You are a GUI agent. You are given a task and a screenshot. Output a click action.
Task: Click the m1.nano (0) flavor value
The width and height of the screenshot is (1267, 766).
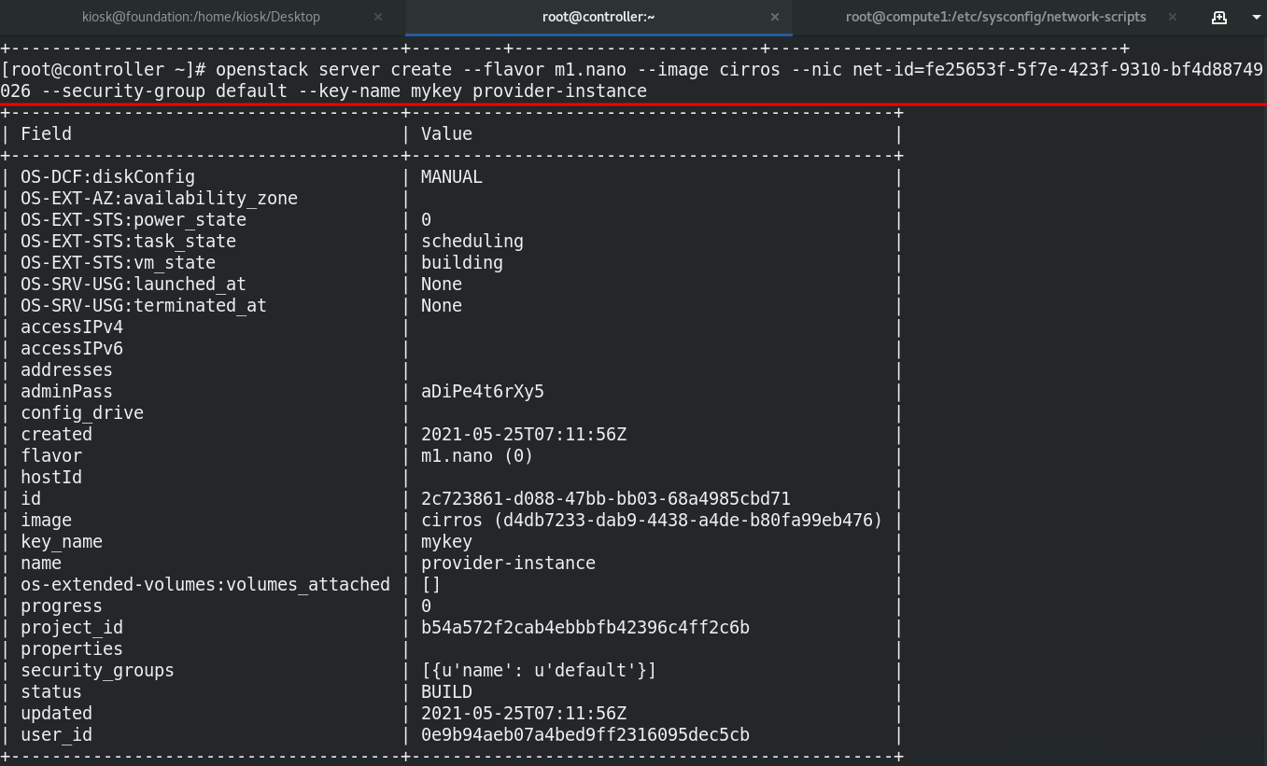[x=476, y=456]
